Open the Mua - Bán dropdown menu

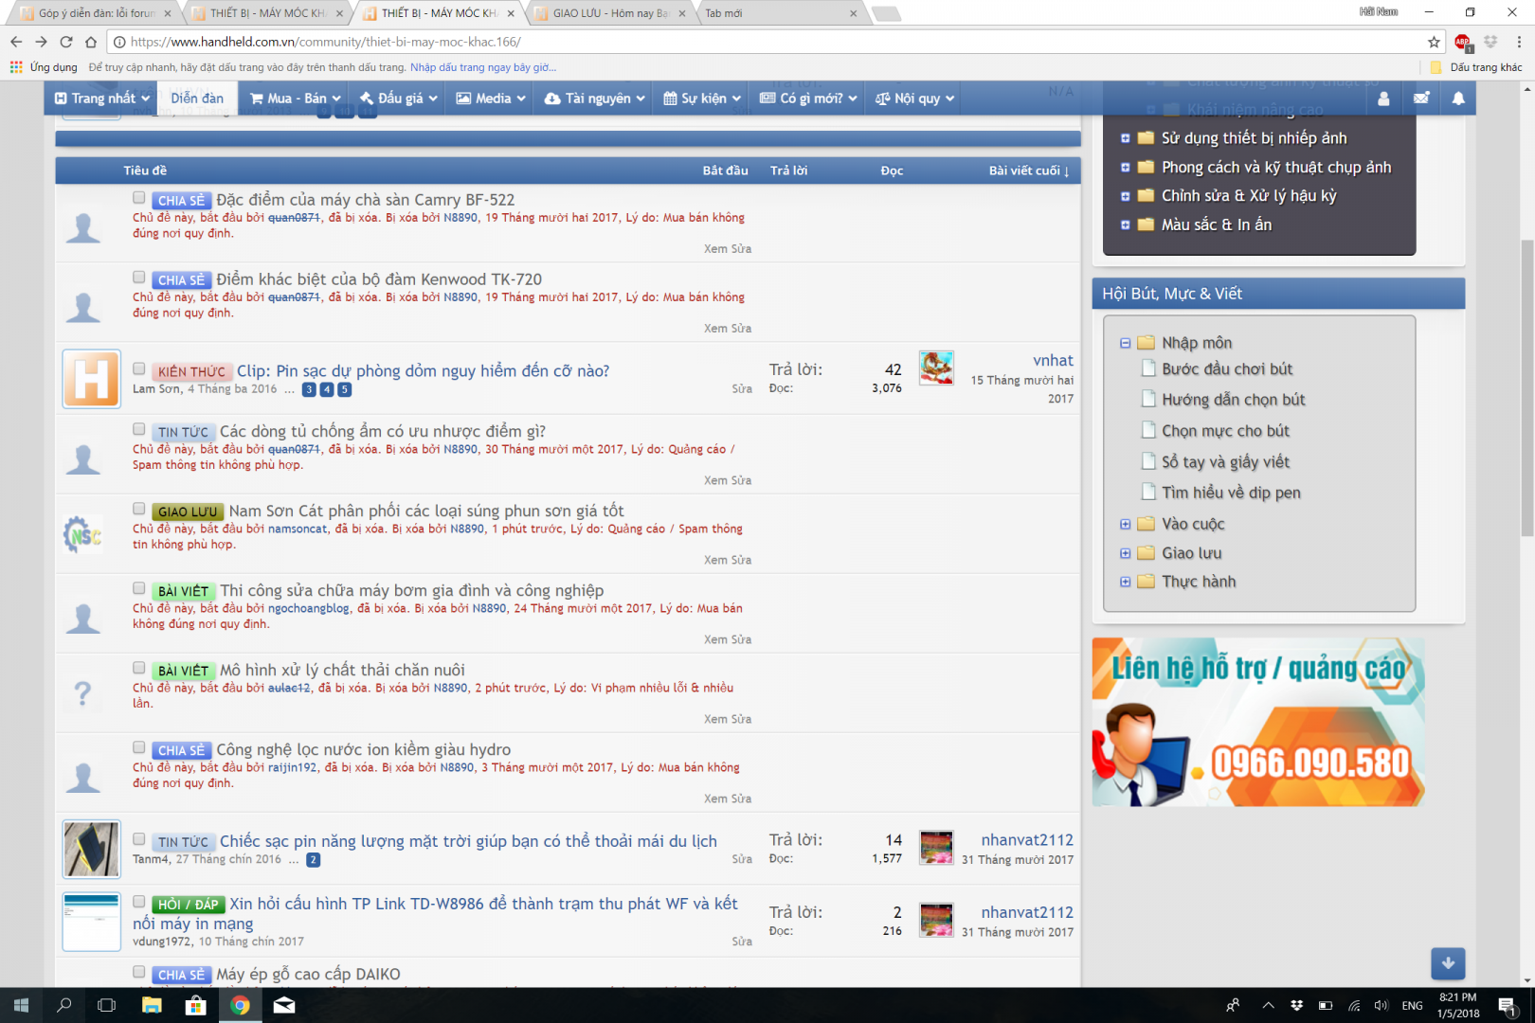[296, 99]
